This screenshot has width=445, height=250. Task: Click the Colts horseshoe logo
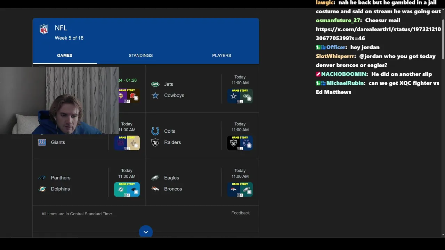pos(155,131)
